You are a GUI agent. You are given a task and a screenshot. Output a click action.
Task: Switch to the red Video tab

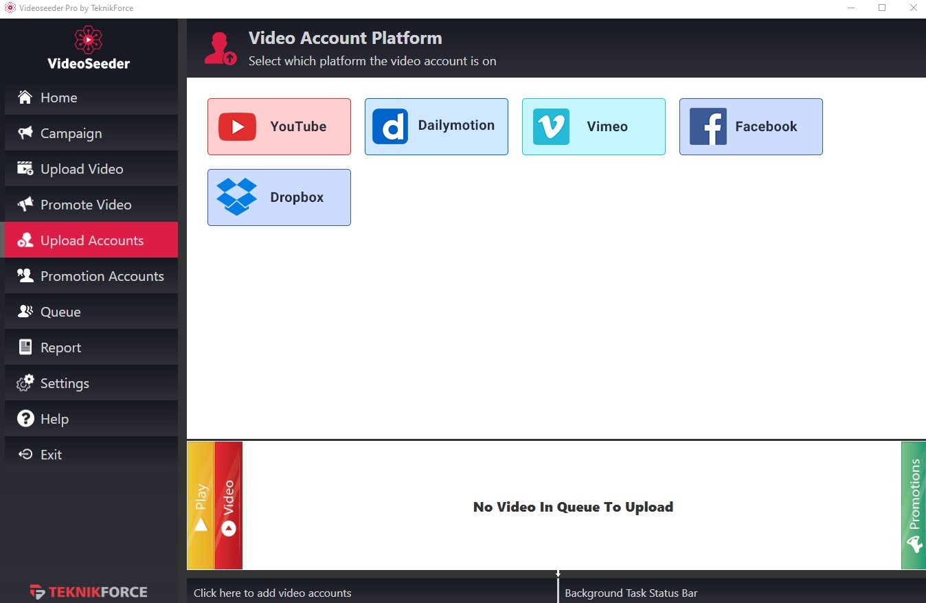(x=229, y=505)
